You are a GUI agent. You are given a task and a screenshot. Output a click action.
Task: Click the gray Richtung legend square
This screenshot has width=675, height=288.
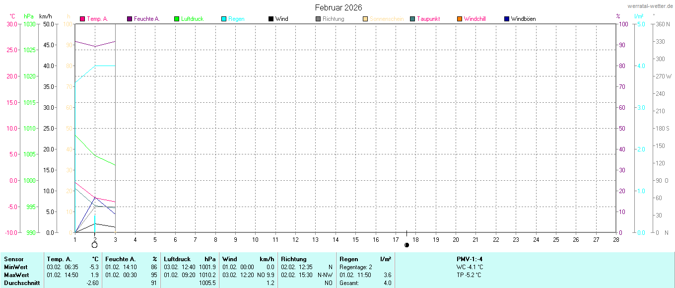[318, 19]
